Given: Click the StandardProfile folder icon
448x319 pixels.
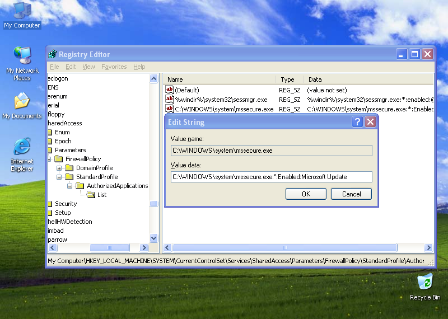Looking at the screenshot, I should point(69,177).
